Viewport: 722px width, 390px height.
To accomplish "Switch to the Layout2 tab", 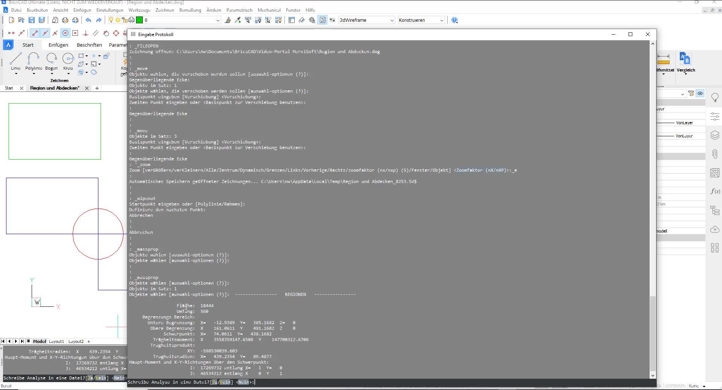I will click(76, 341).
